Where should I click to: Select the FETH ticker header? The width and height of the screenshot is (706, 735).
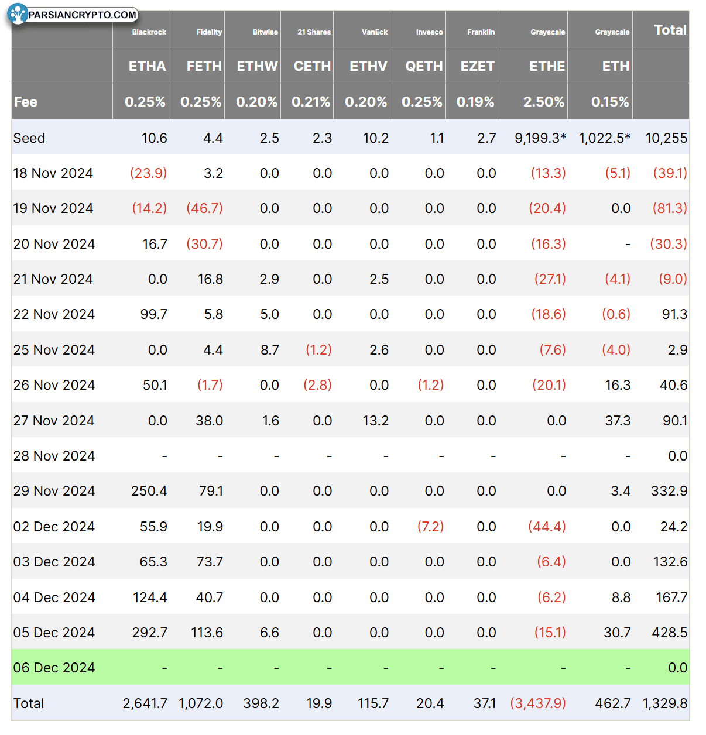click(x=204, y=66)
